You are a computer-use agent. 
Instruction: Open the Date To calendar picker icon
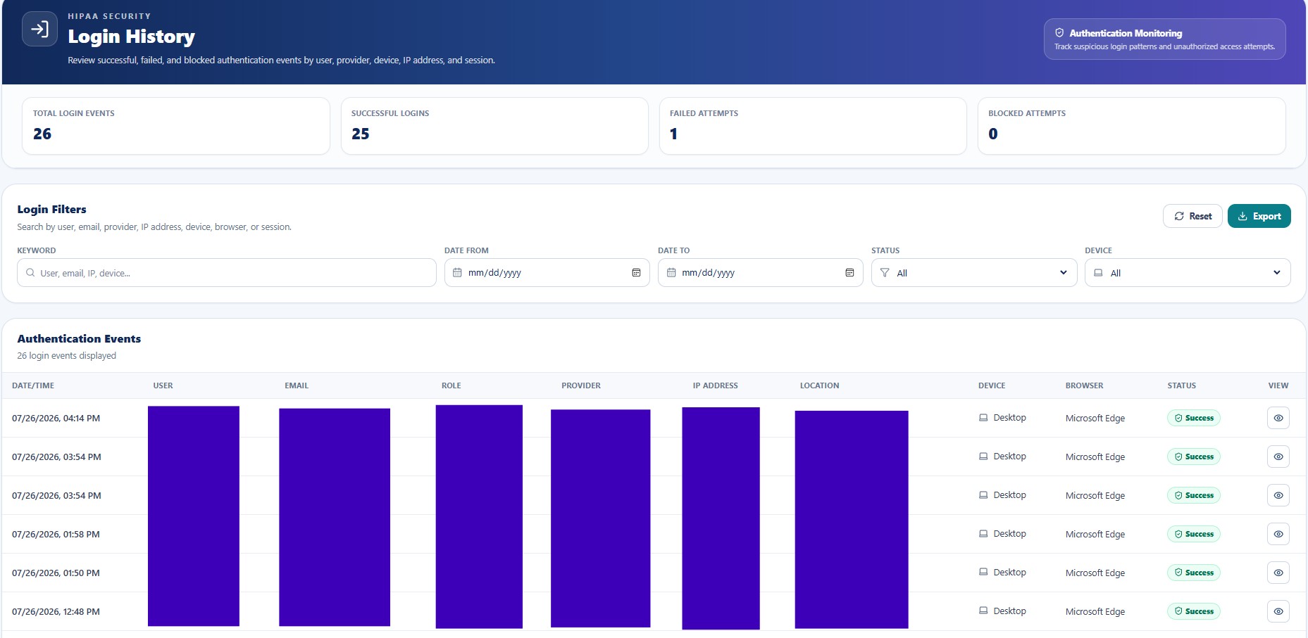[849, 273]
